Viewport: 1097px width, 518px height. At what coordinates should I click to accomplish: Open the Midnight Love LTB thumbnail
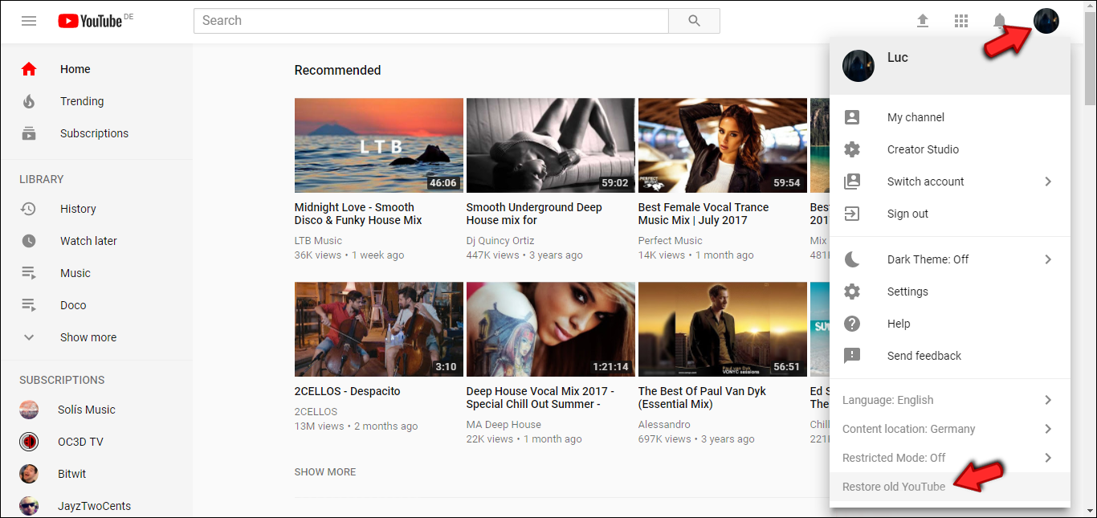pos(379,145)
